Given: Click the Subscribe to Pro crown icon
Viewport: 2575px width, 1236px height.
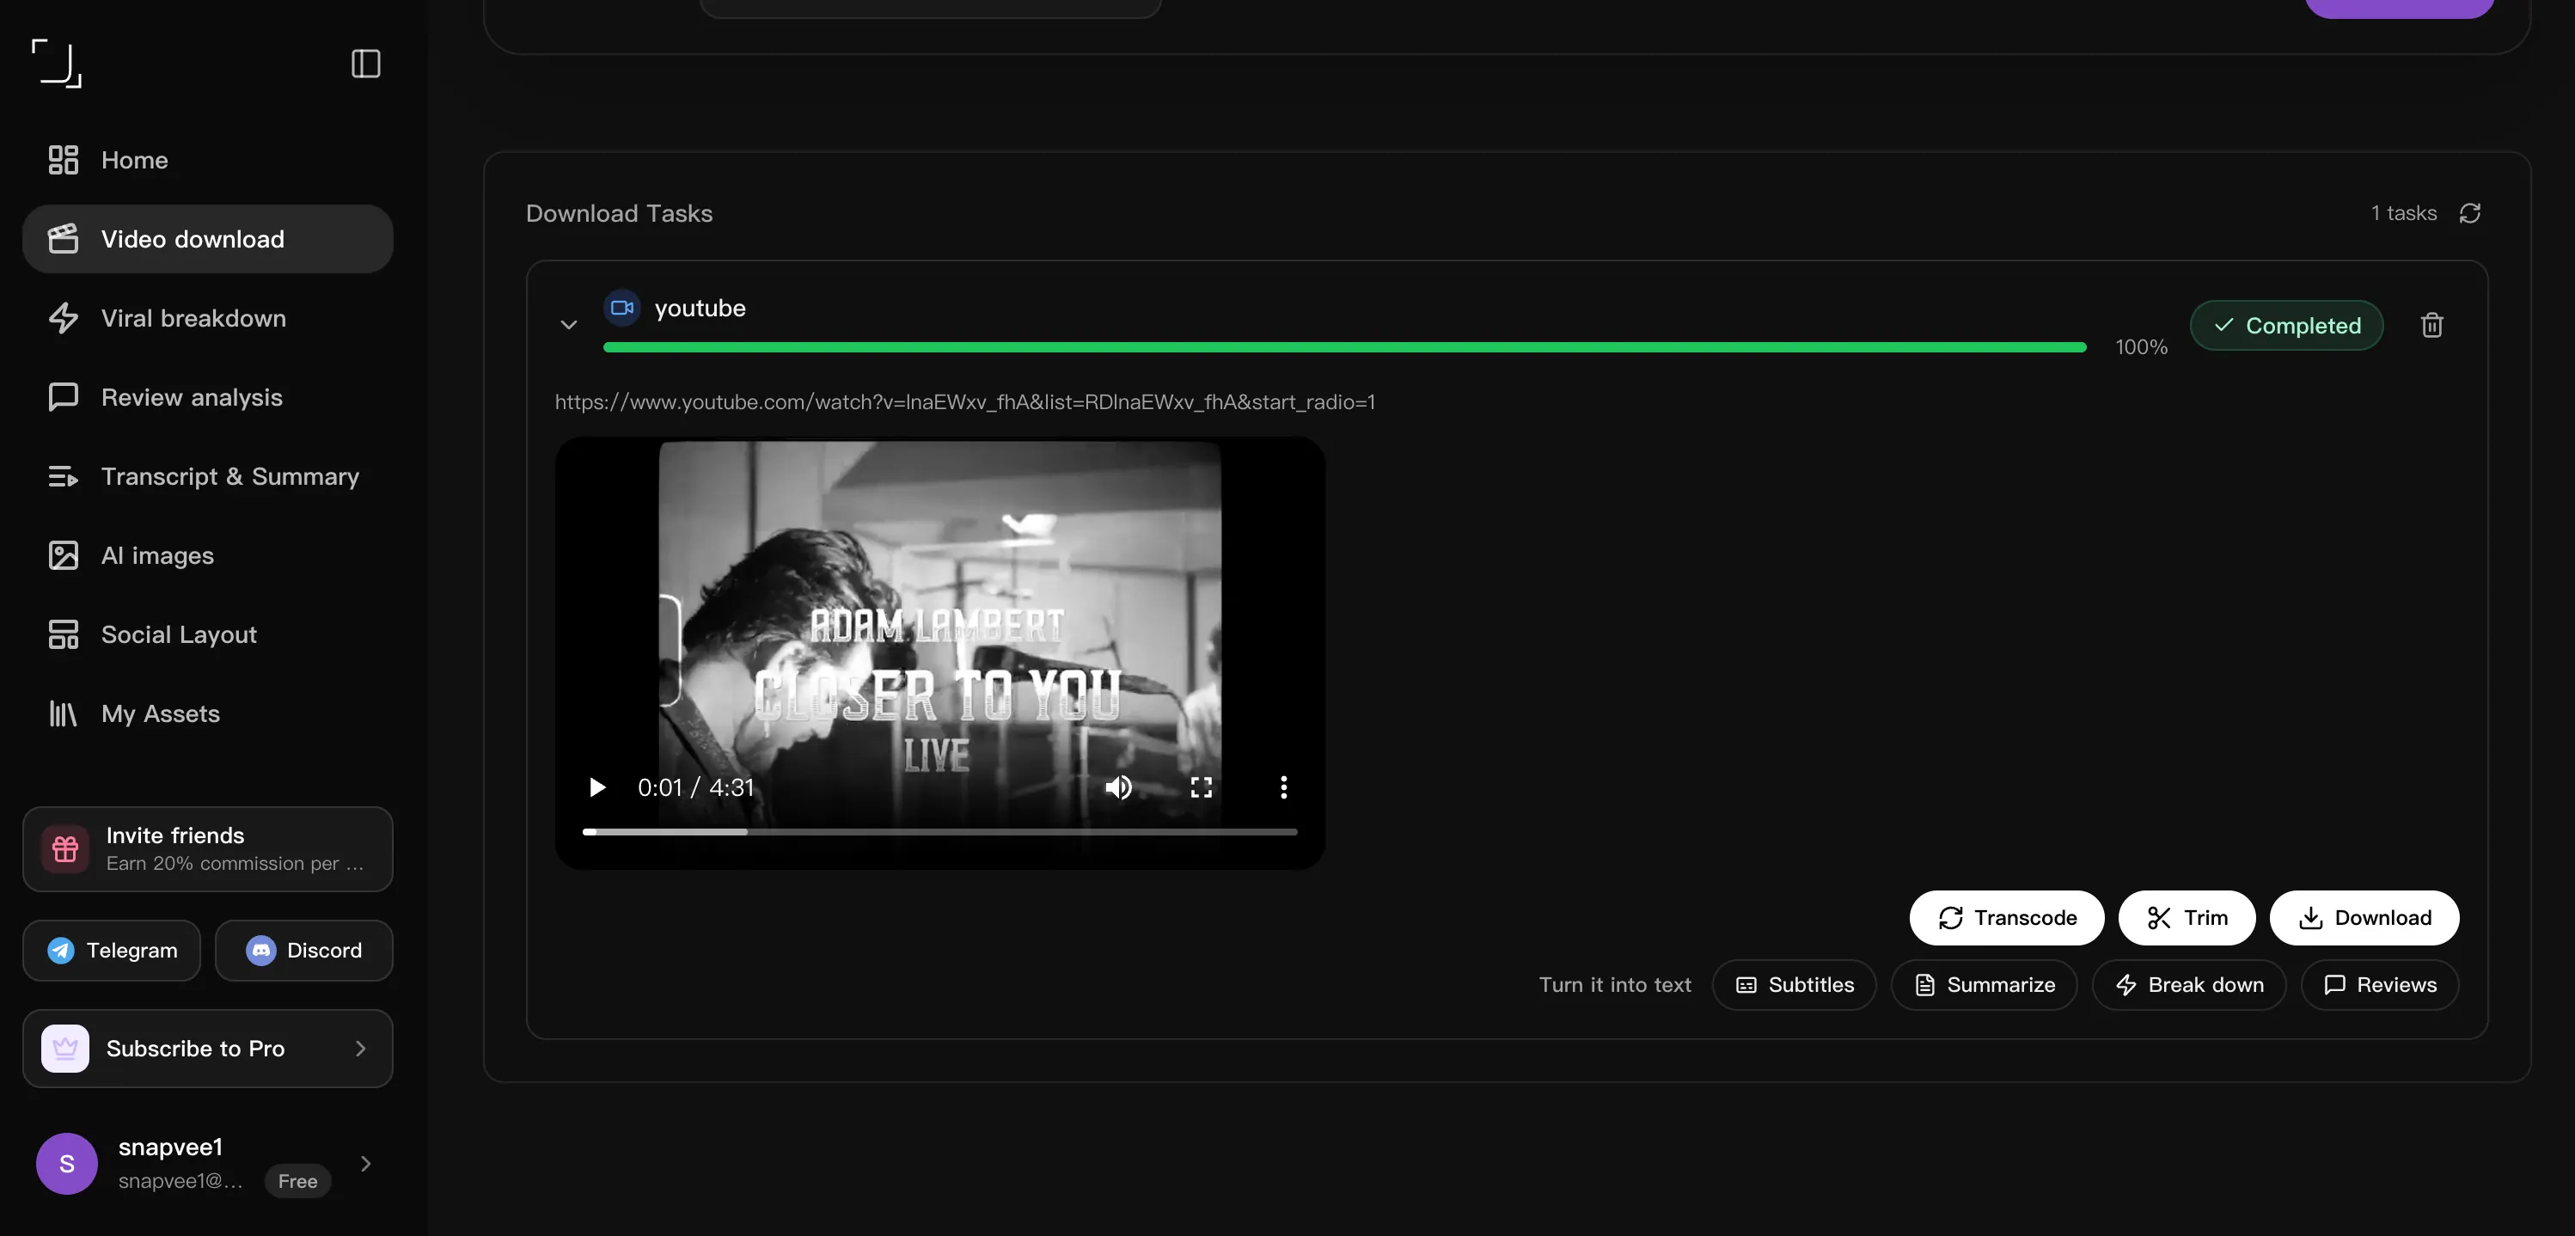Looking at the screenshot, I should [65, 1048].
